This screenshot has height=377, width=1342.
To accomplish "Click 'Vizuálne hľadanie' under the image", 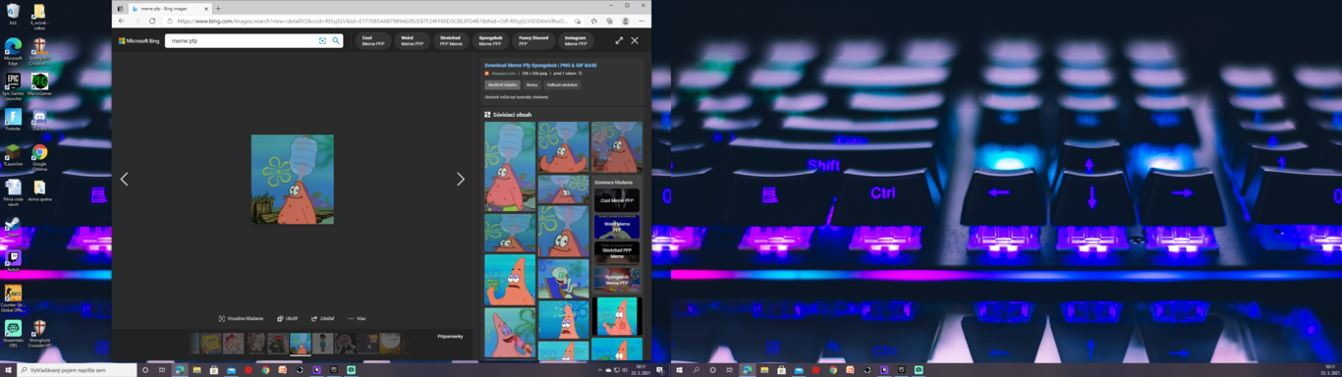I will pyautogui.click(x=242, y=318).
